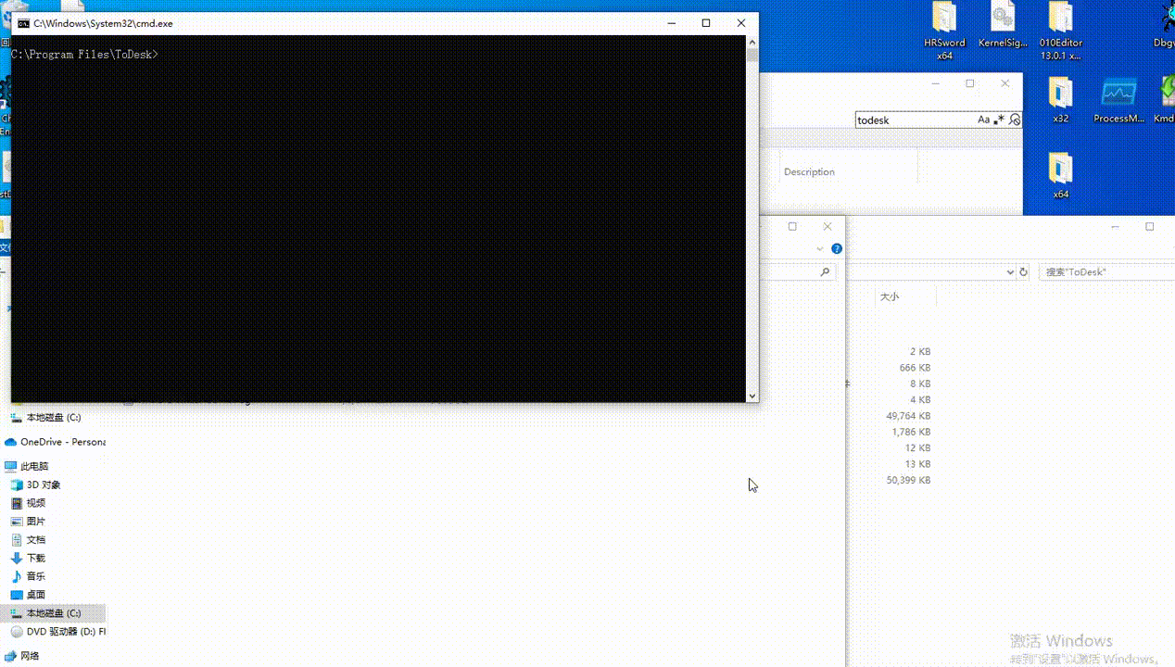Click the blue 下载 arrow icon

click(16, 558)
